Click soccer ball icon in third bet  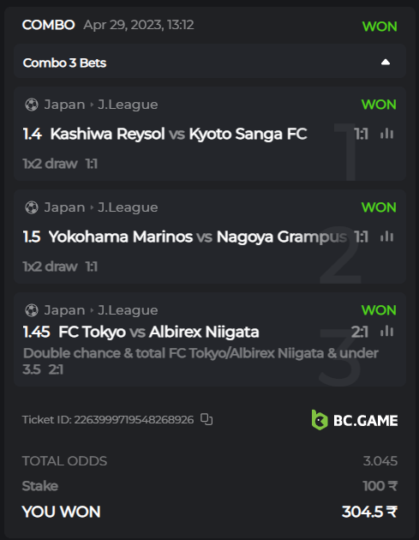pos(32,310)
